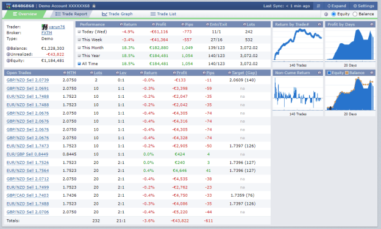Open the Return by Trade# chart

[298, 44]
